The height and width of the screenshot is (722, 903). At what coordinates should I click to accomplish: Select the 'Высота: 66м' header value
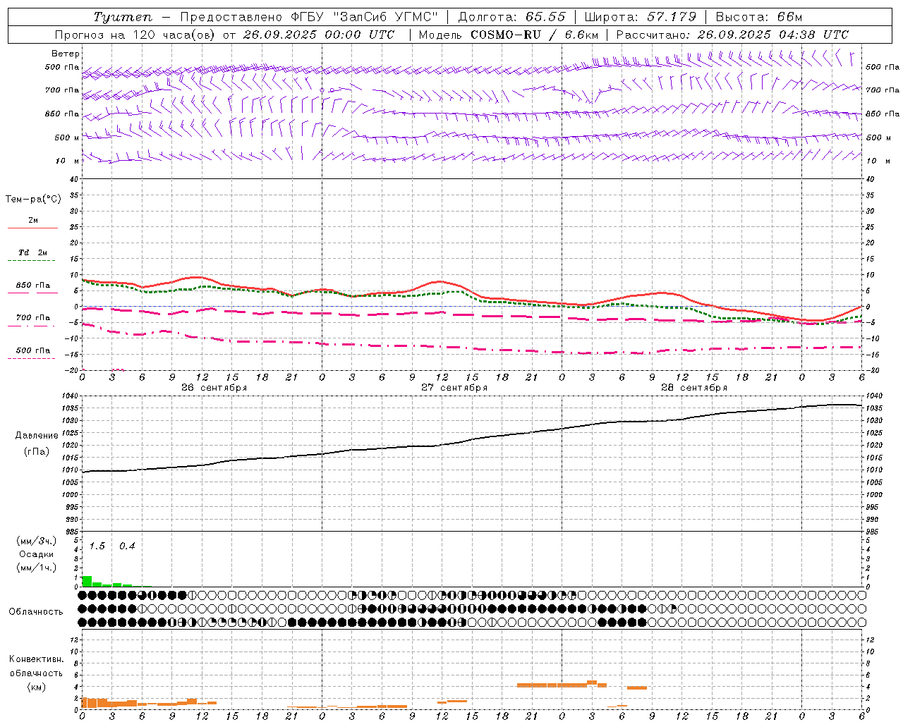click(x=759, y=17)
